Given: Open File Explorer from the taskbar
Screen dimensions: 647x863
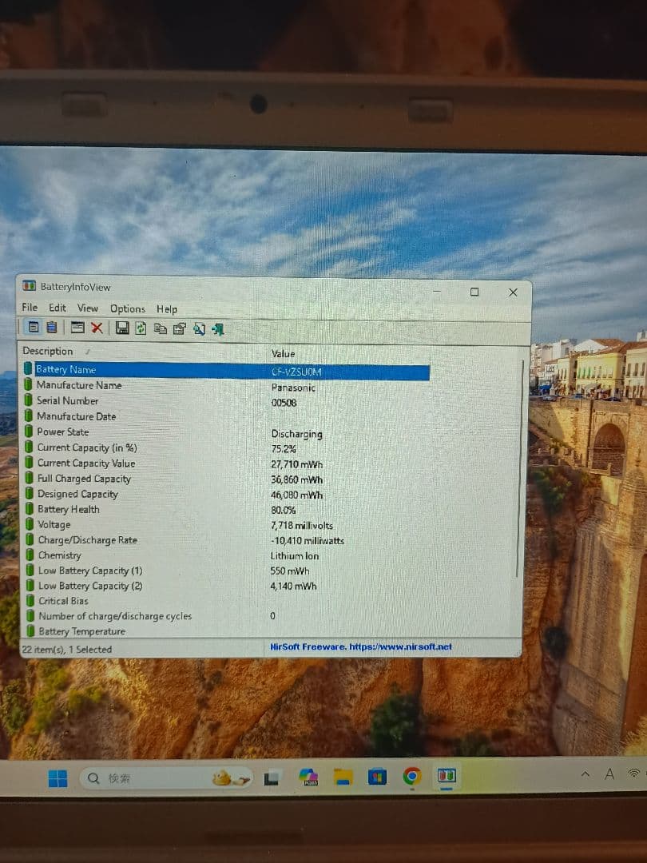Looking at the screenshot, I should click(x=343, y=775).
